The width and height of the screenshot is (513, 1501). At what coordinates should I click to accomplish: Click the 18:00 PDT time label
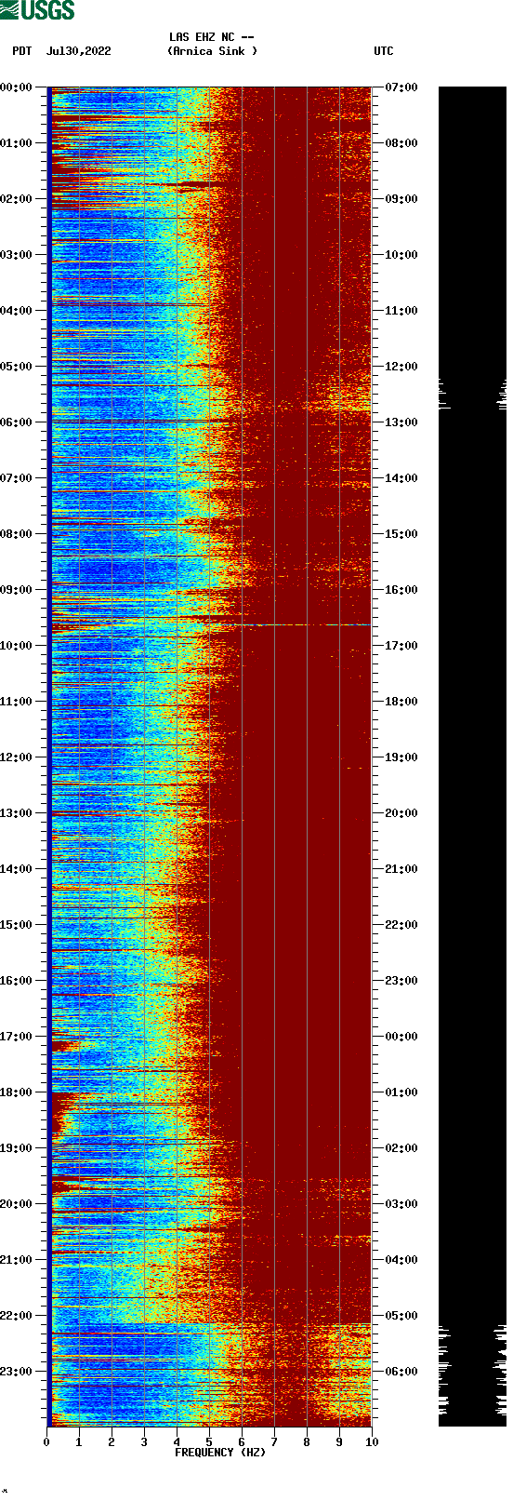coord(16,1092)
